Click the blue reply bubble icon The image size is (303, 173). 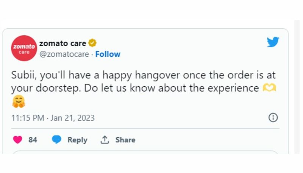57,140
